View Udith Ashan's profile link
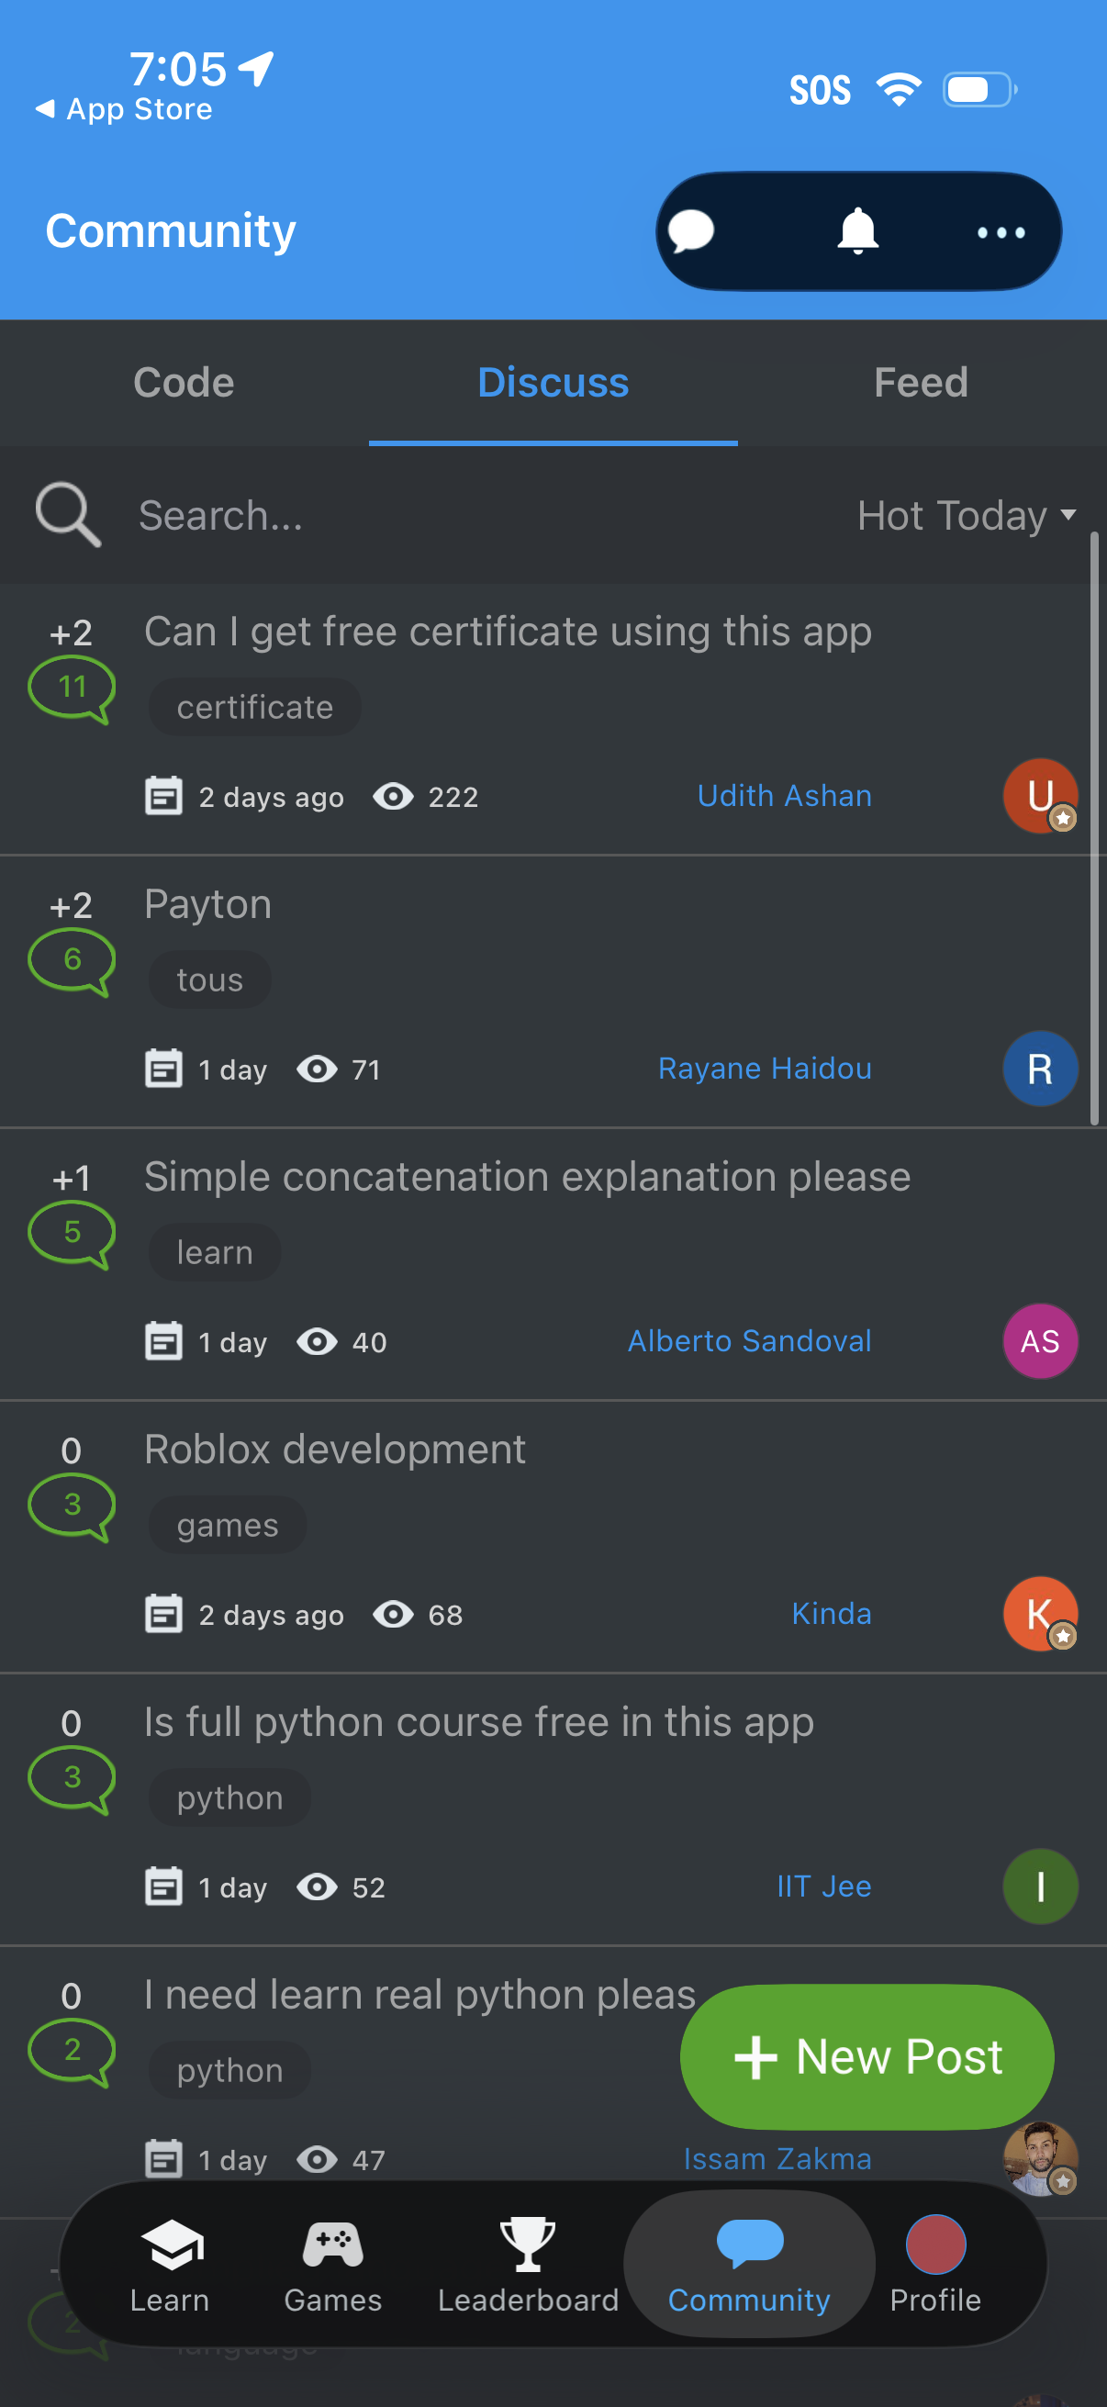This screenshot has width=1107, height=2407. coord(784,796)
